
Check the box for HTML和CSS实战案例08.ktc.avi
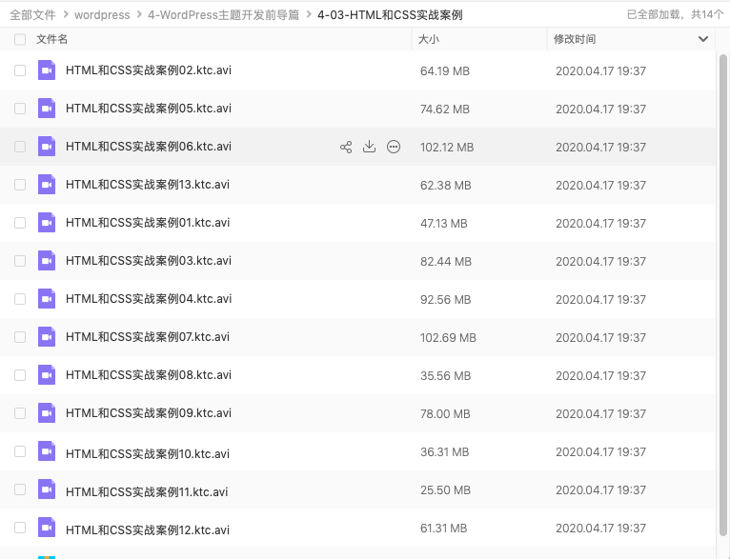click(20, 375)
